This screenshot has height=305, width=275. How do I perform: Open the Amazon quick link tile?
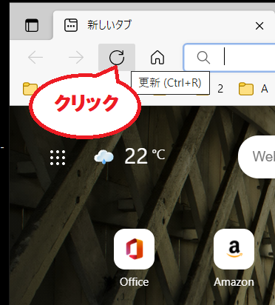234,249
